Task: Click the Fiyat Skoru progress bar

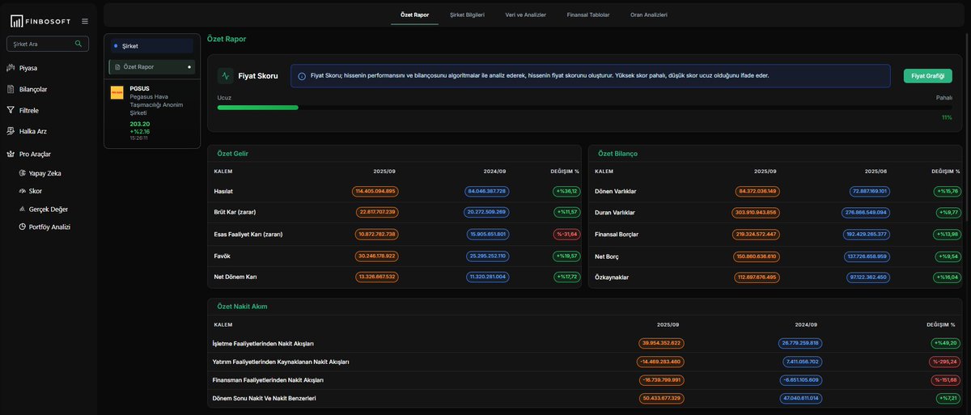Action: [585, 107]
